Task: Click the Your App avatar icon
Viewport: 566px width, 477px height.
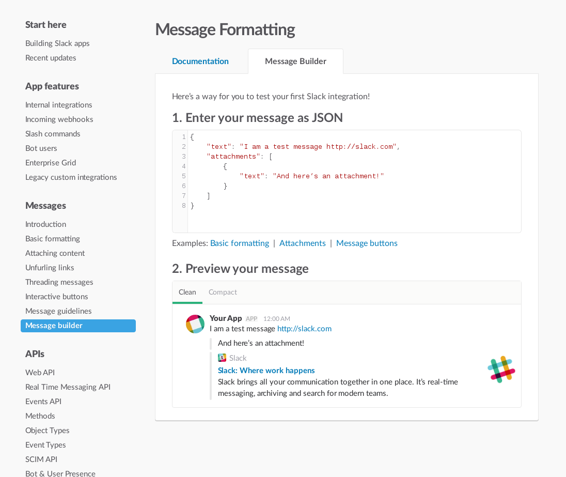Action: click(195, 324)
